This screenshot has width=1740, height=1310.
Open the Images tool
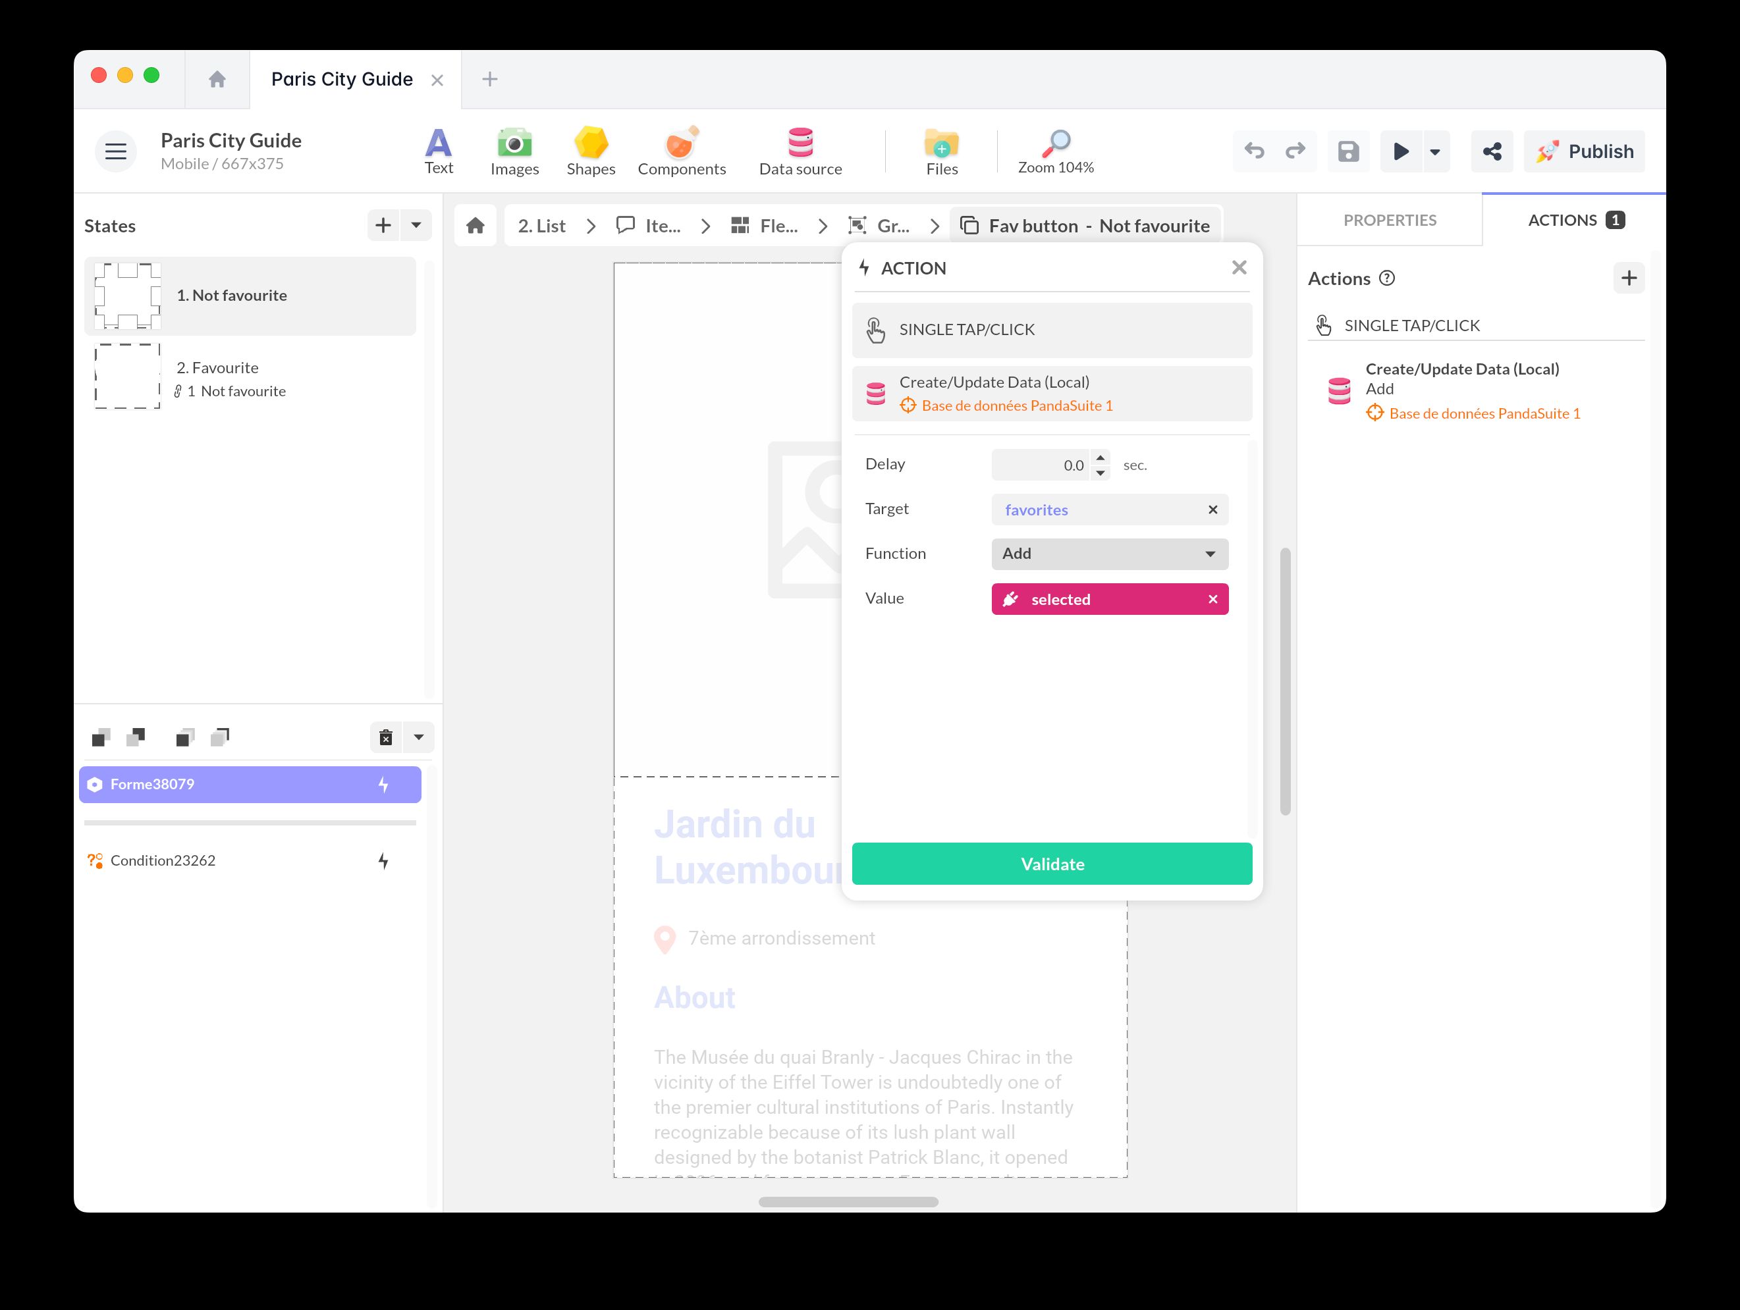[x=514, y=151]
